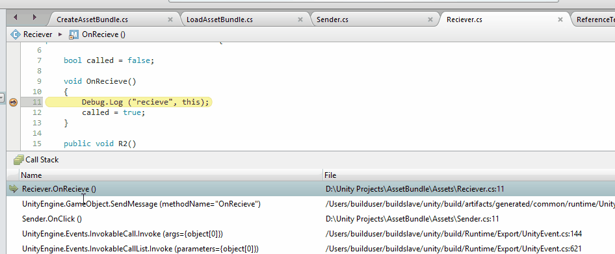Click line number 7 in gutter

[39, 60]
